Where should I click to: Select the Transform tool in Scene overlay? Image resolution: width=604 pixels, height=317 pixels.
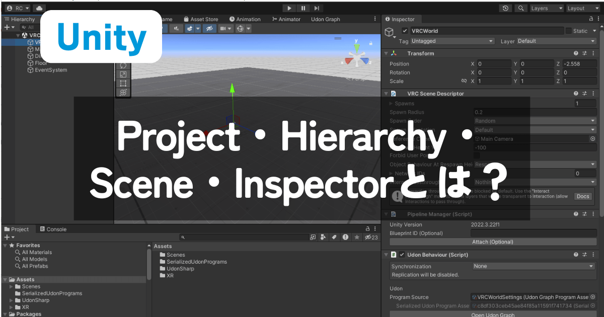click(x=123, y=93)
